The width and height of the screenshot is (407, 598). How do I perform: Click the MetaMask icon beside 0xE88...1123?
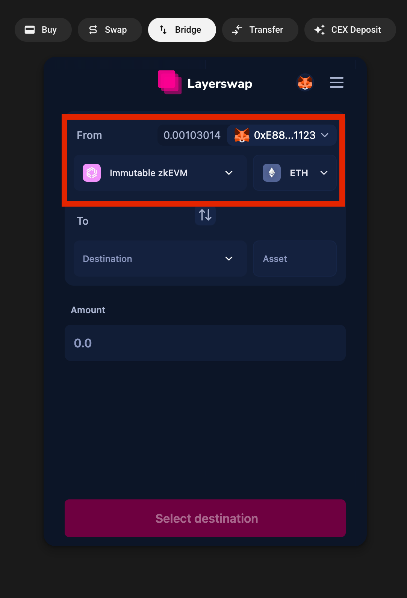(242, 135)
